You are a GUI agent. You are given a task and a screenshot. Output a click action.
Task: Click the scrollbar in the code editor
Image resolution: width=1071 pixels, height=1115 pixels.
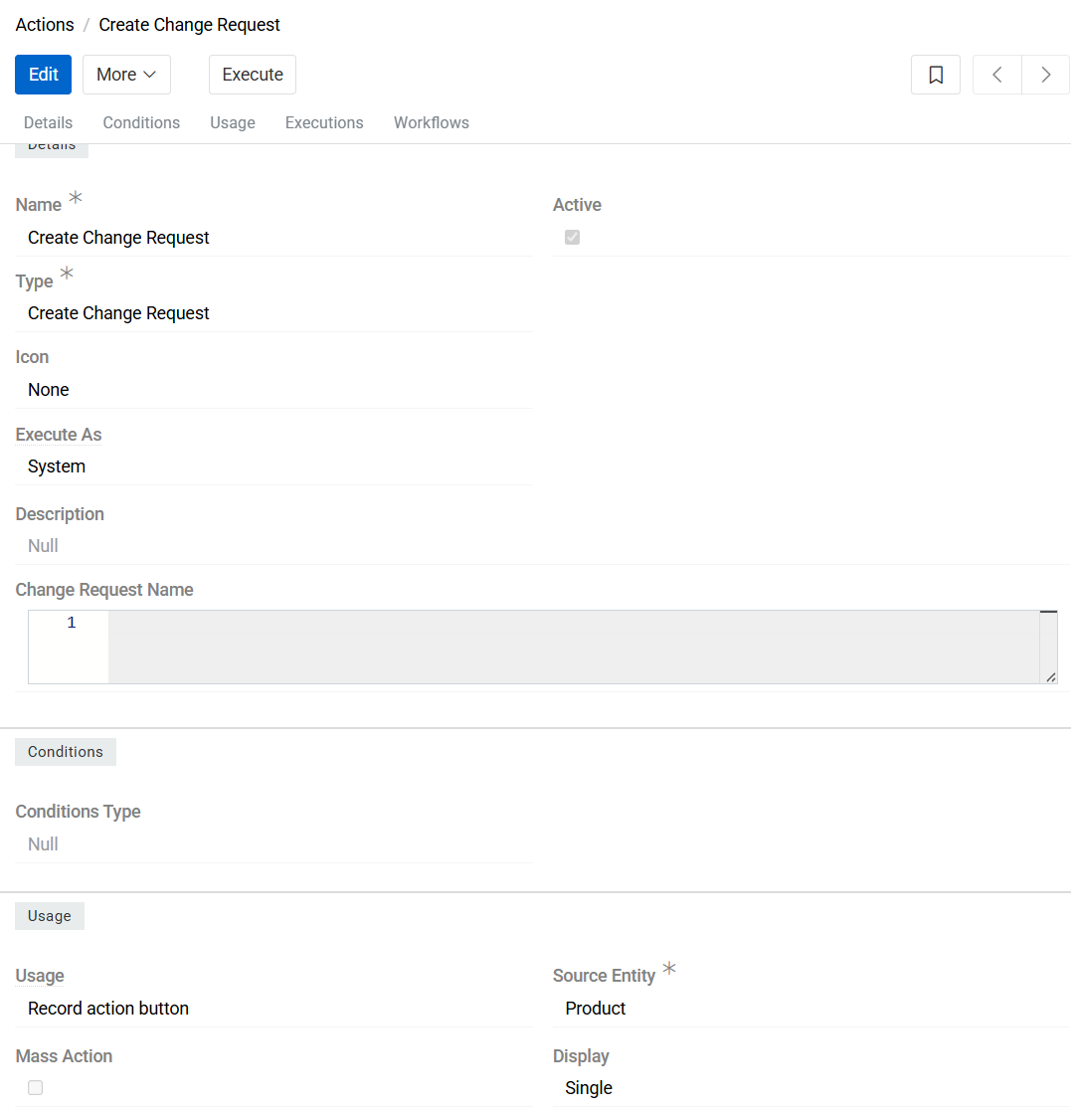click(x=1049, y=612)
